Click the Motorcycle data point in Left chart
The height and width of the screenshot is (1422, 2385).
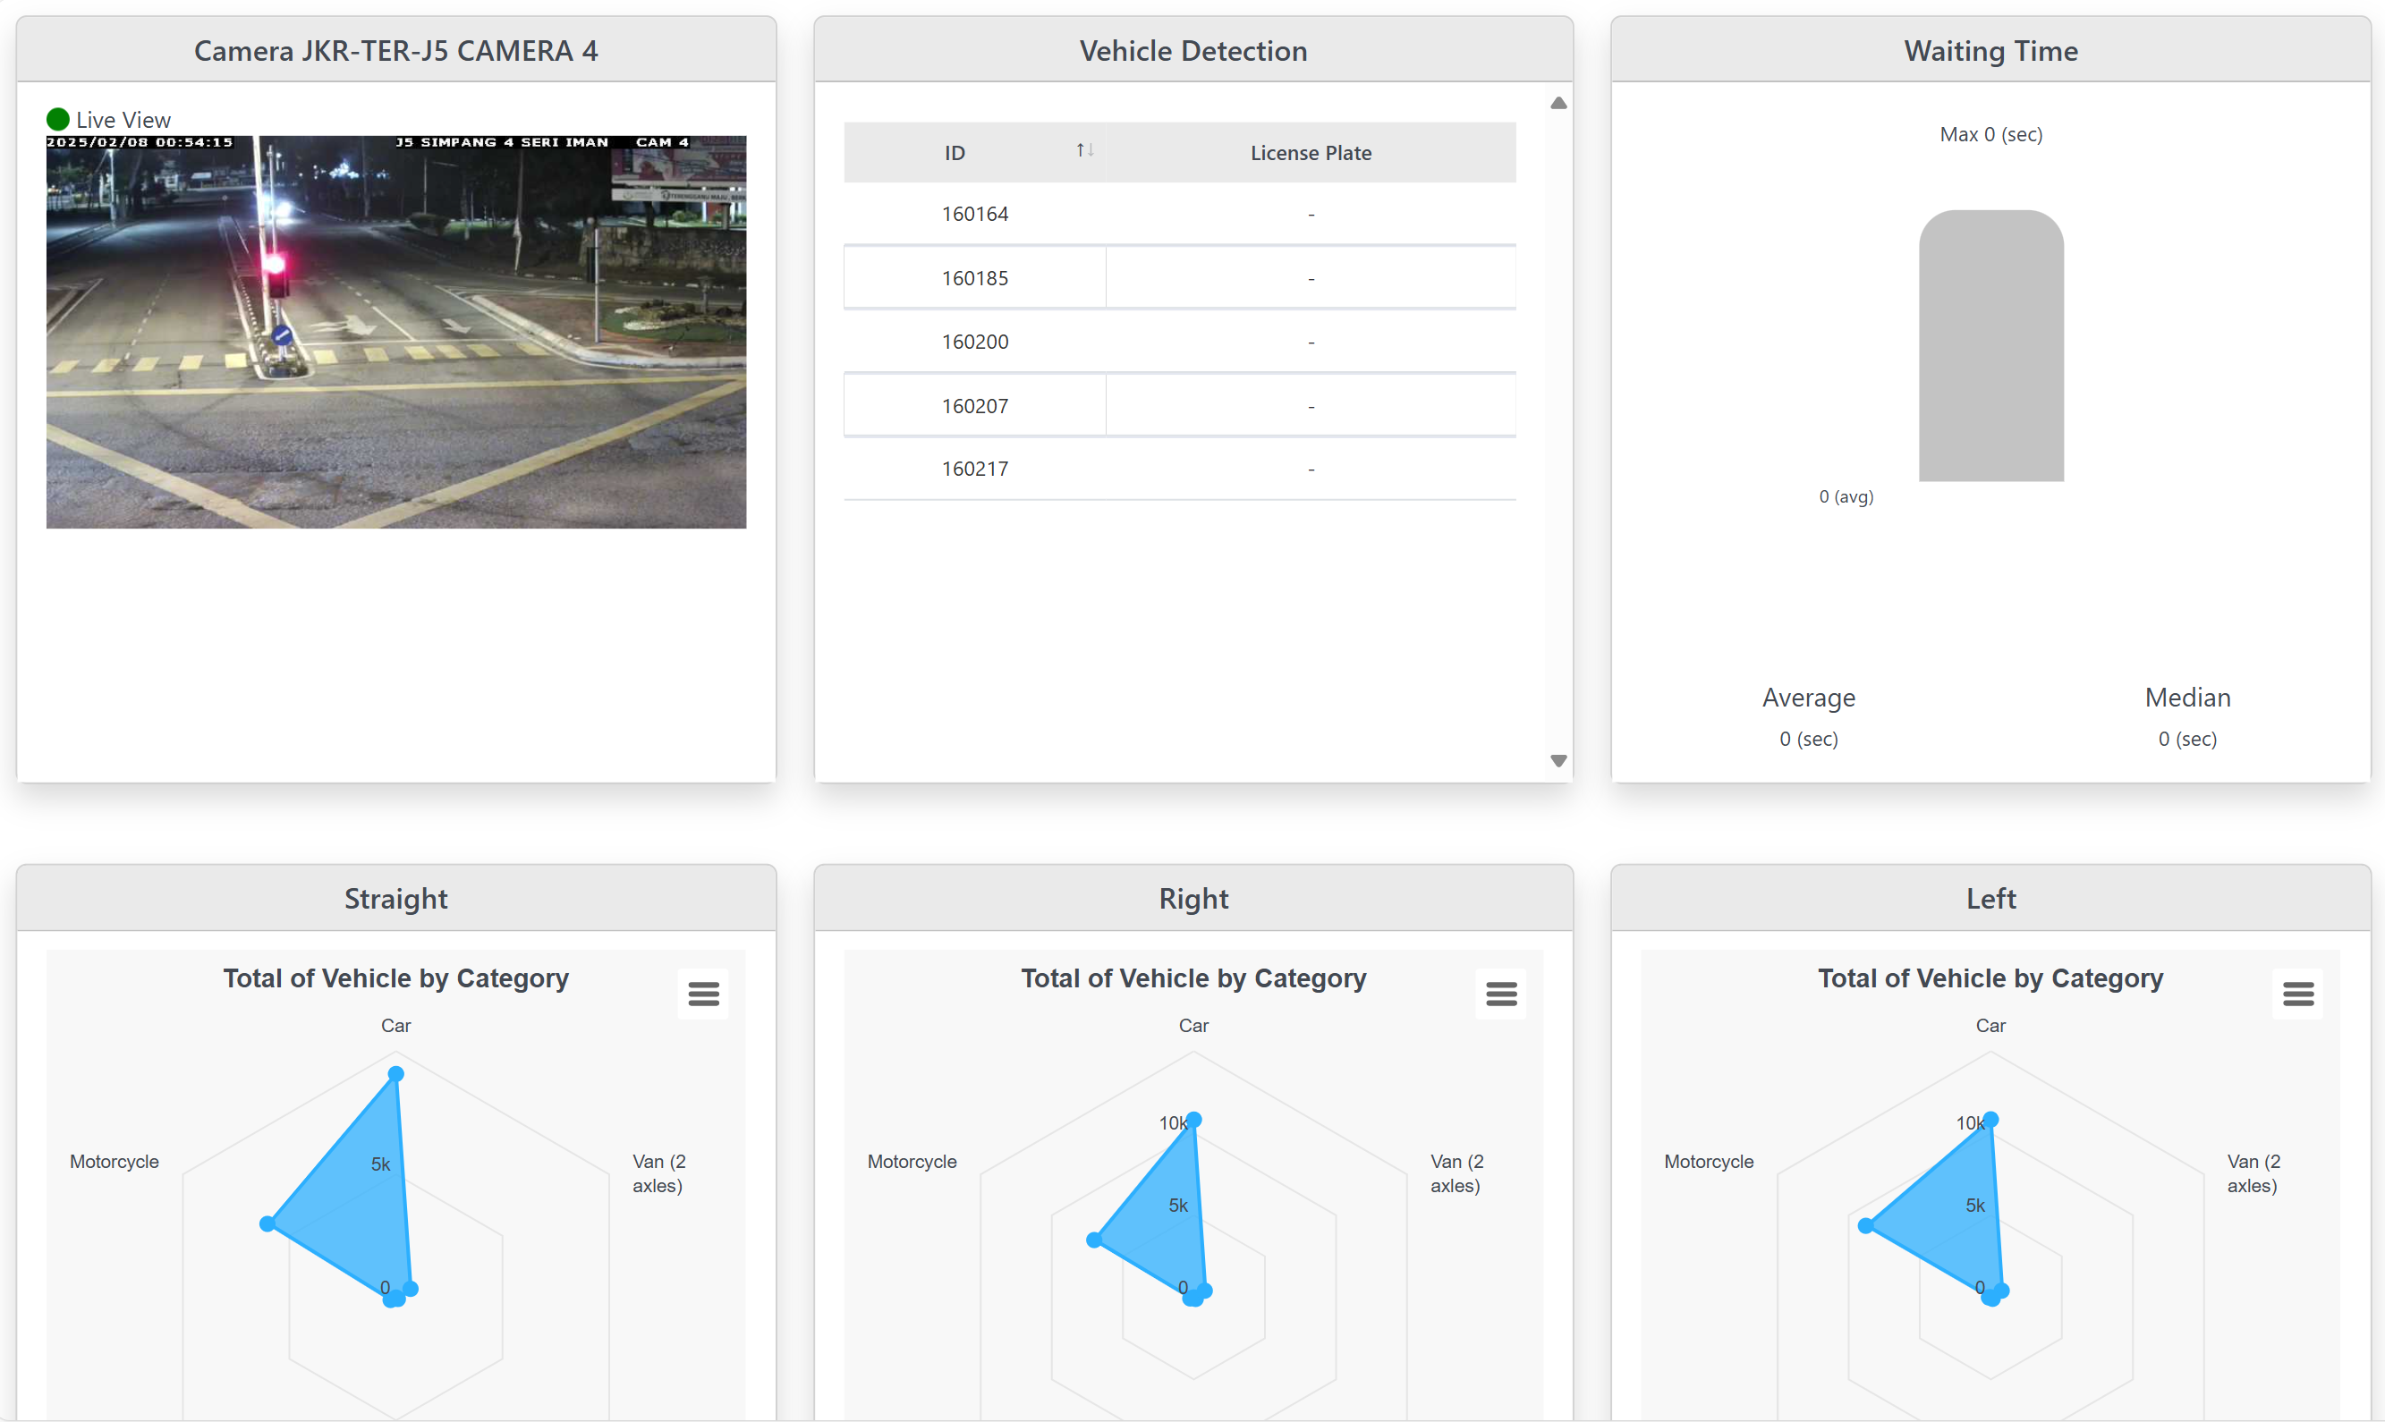coord(1864,1225)
